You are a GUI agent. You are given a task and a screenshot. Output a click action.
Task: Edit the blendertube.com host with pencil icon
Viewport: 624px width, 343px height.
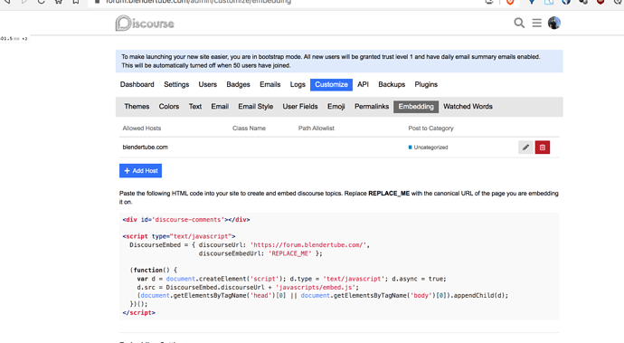(525, 148)
